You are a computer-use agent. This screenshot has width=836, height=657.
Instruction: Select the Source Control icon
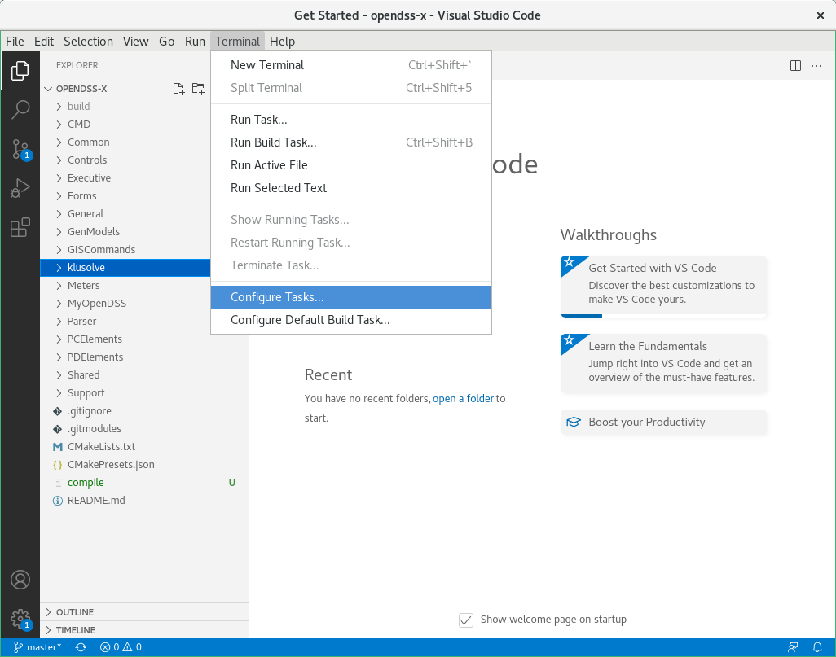(x=20, y=149)
